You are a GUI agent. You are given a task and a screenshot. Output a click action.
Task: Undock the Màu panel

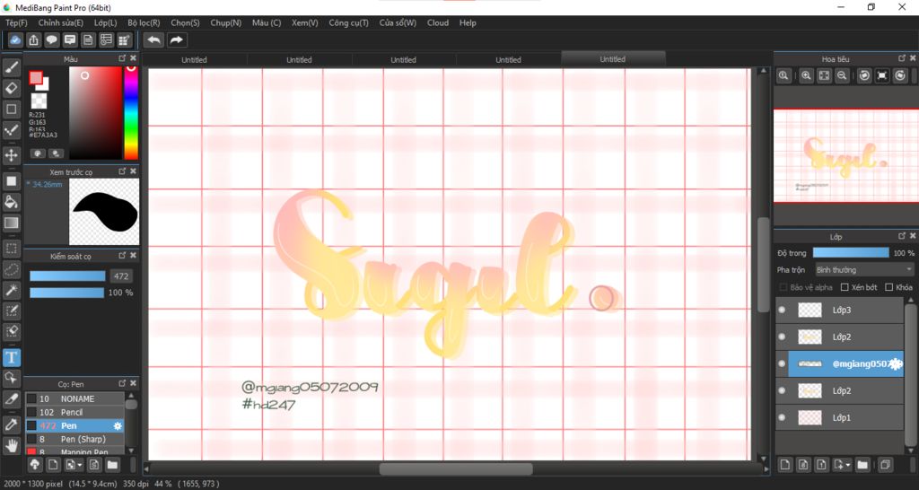tap(122, 58)
